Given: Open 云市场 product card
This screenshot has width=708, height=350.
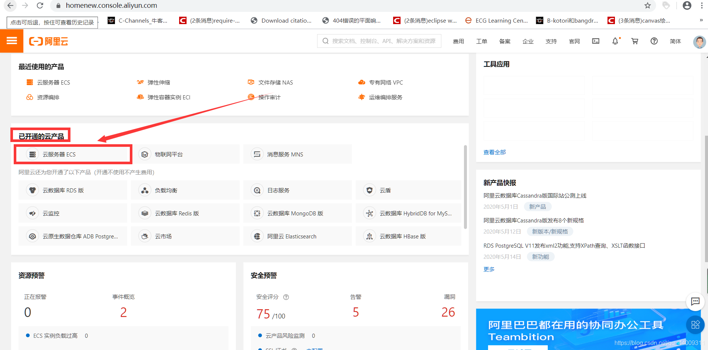Looking at the screenshot, I should (185, 236).
